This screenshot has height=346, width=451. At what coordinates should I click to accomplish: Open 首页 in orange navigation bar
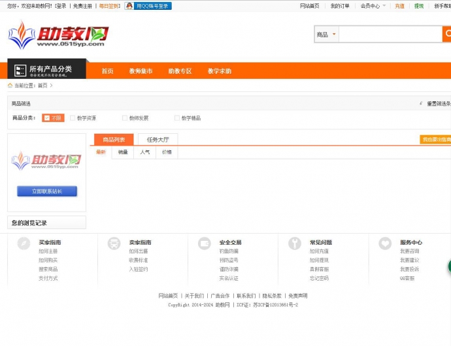[108, 71]
